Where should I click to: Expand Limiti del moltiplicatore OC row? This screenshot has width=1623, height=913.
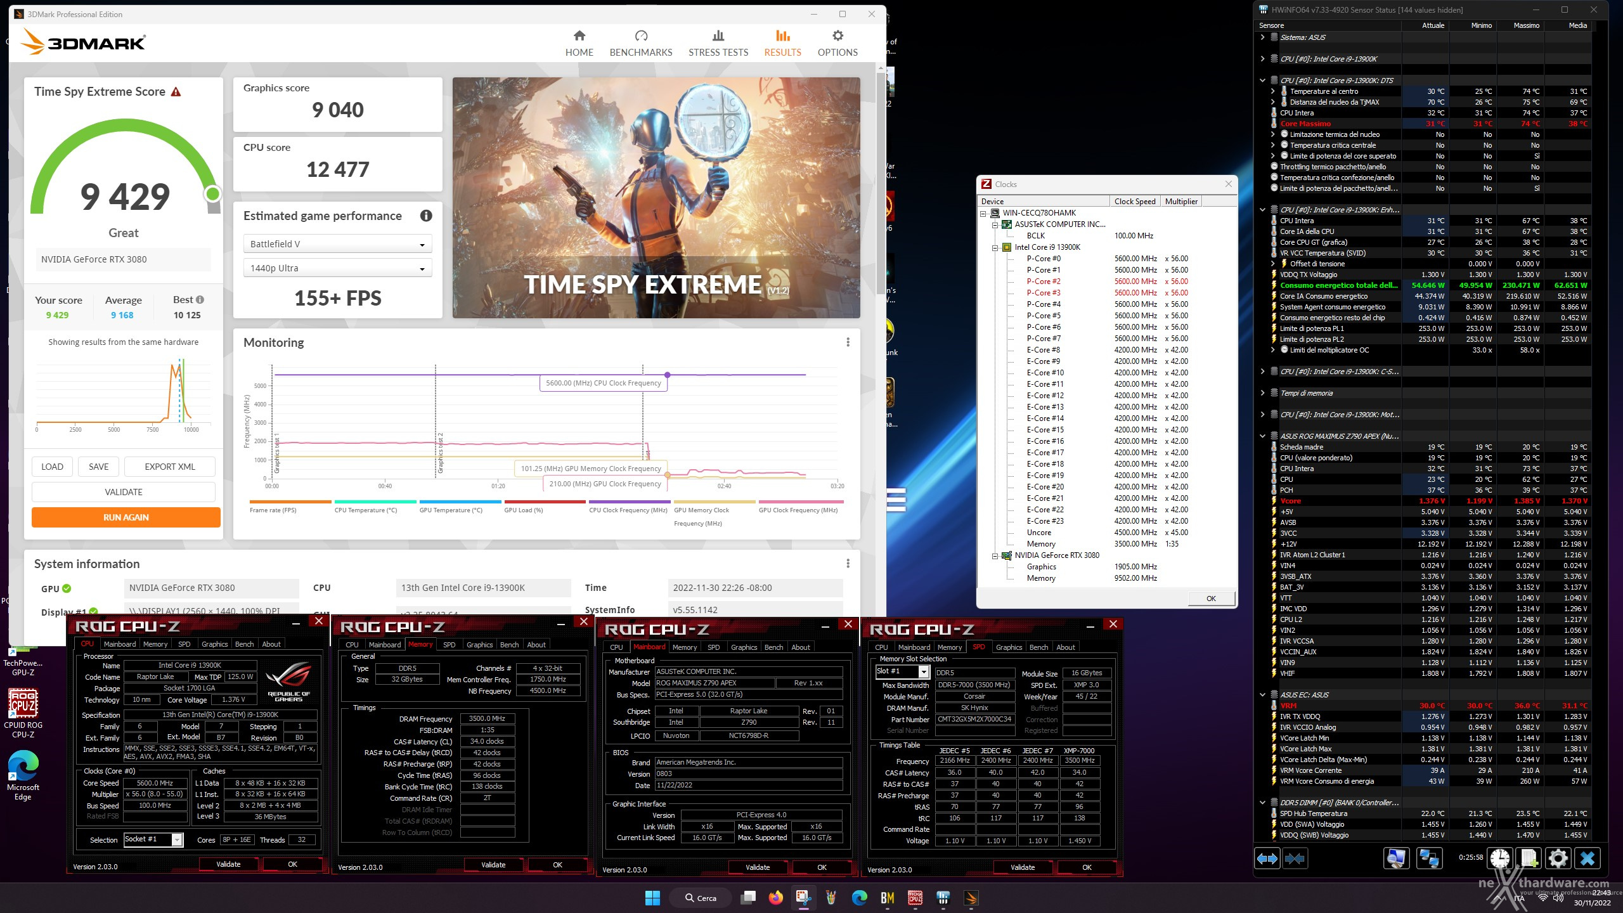click(x=1272, y=350)
